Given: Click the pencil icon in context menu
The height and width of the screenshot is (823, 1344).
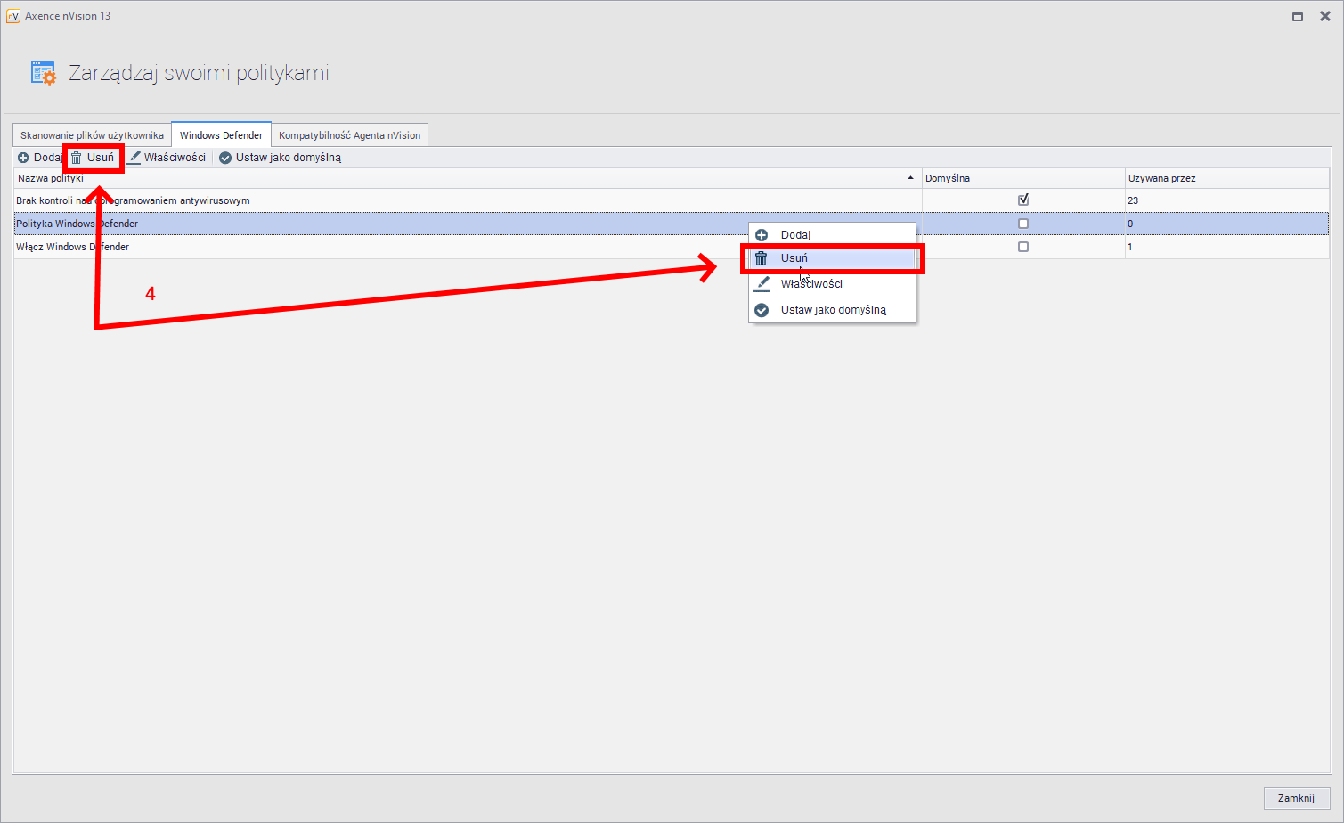Looking at the screenshot, I should (762, 284).
